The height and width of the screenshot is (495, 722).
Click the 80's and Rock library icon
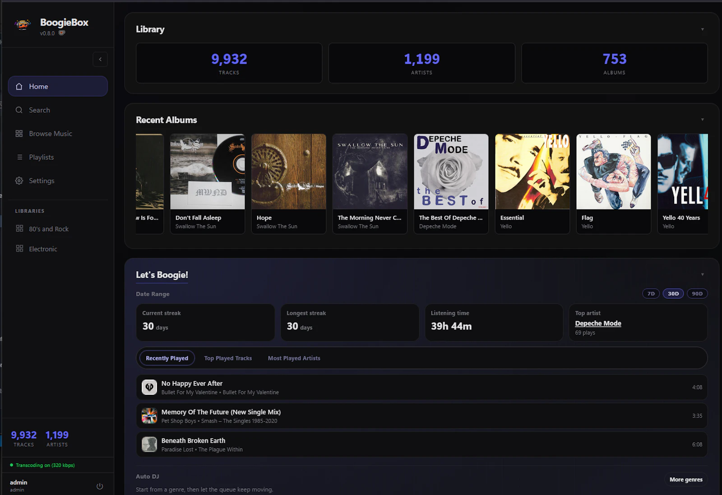pos(19,229)
